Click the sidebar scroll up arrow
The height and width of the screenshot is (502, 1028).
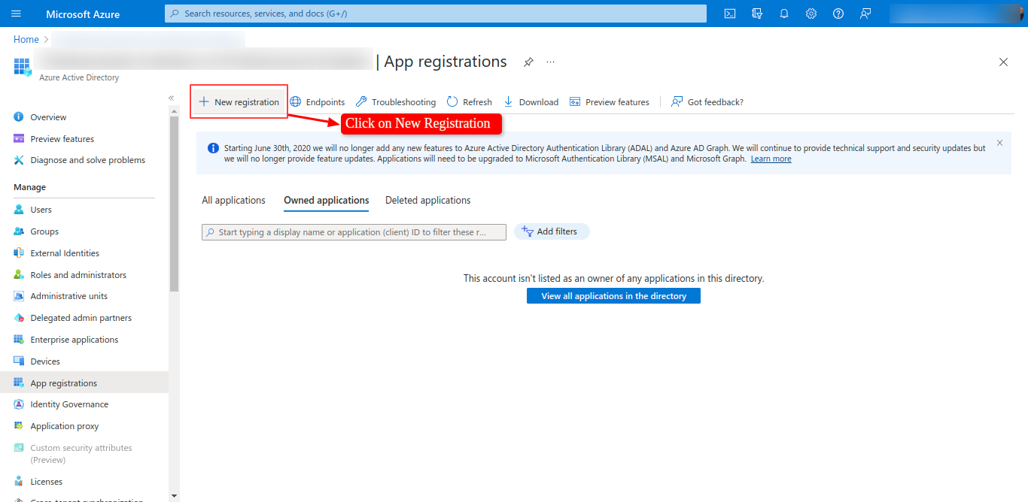[x=175, y=111]
